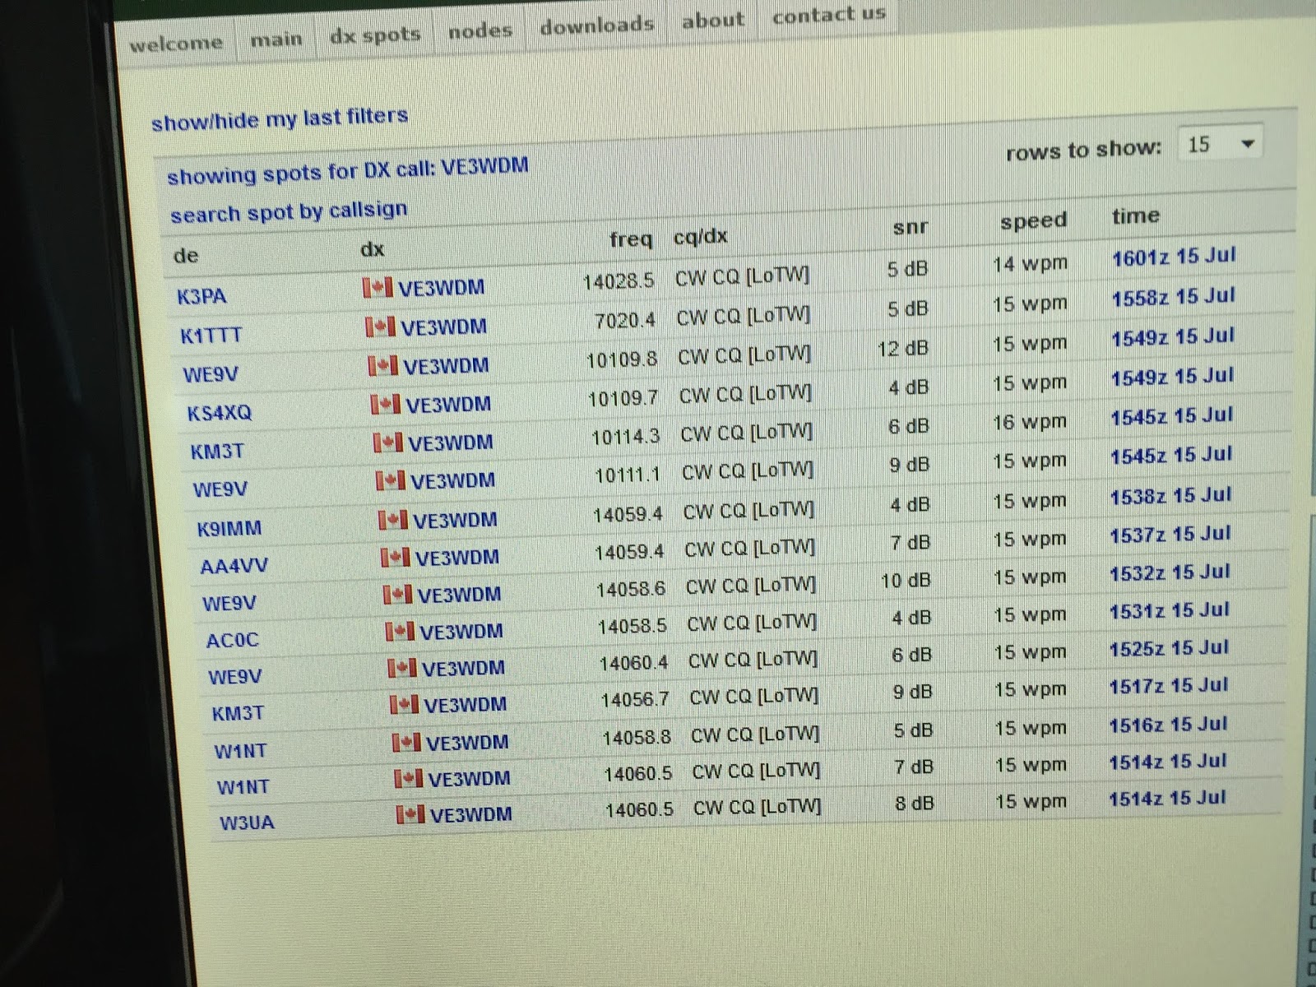Click the 1525z 15 Jul time entry
Viewport: 1316px width, 987px height.
(1170, 648)
